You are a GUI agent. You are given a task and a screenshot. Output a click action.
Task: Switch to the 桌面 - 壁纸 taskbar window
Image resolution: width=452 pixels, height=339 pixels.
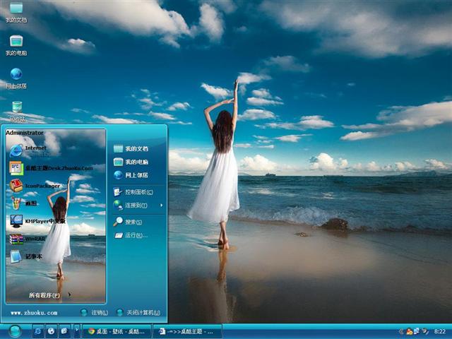click(x=115, y=331)
